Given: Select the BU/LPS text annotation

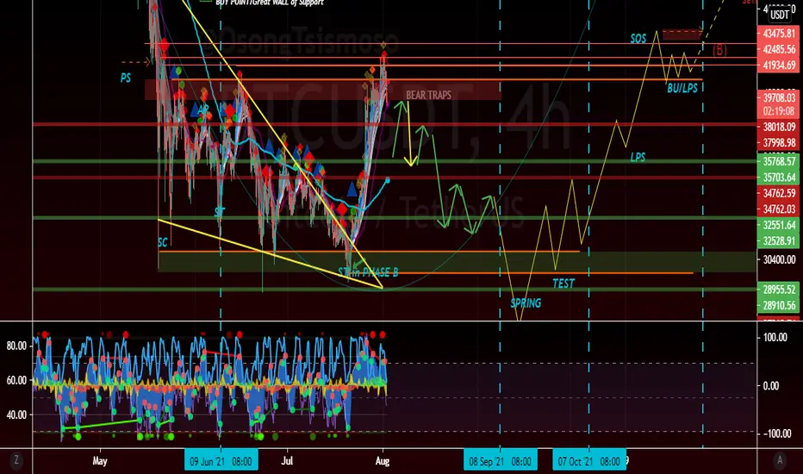Looking at the screenshot, I should coord(682,88).
